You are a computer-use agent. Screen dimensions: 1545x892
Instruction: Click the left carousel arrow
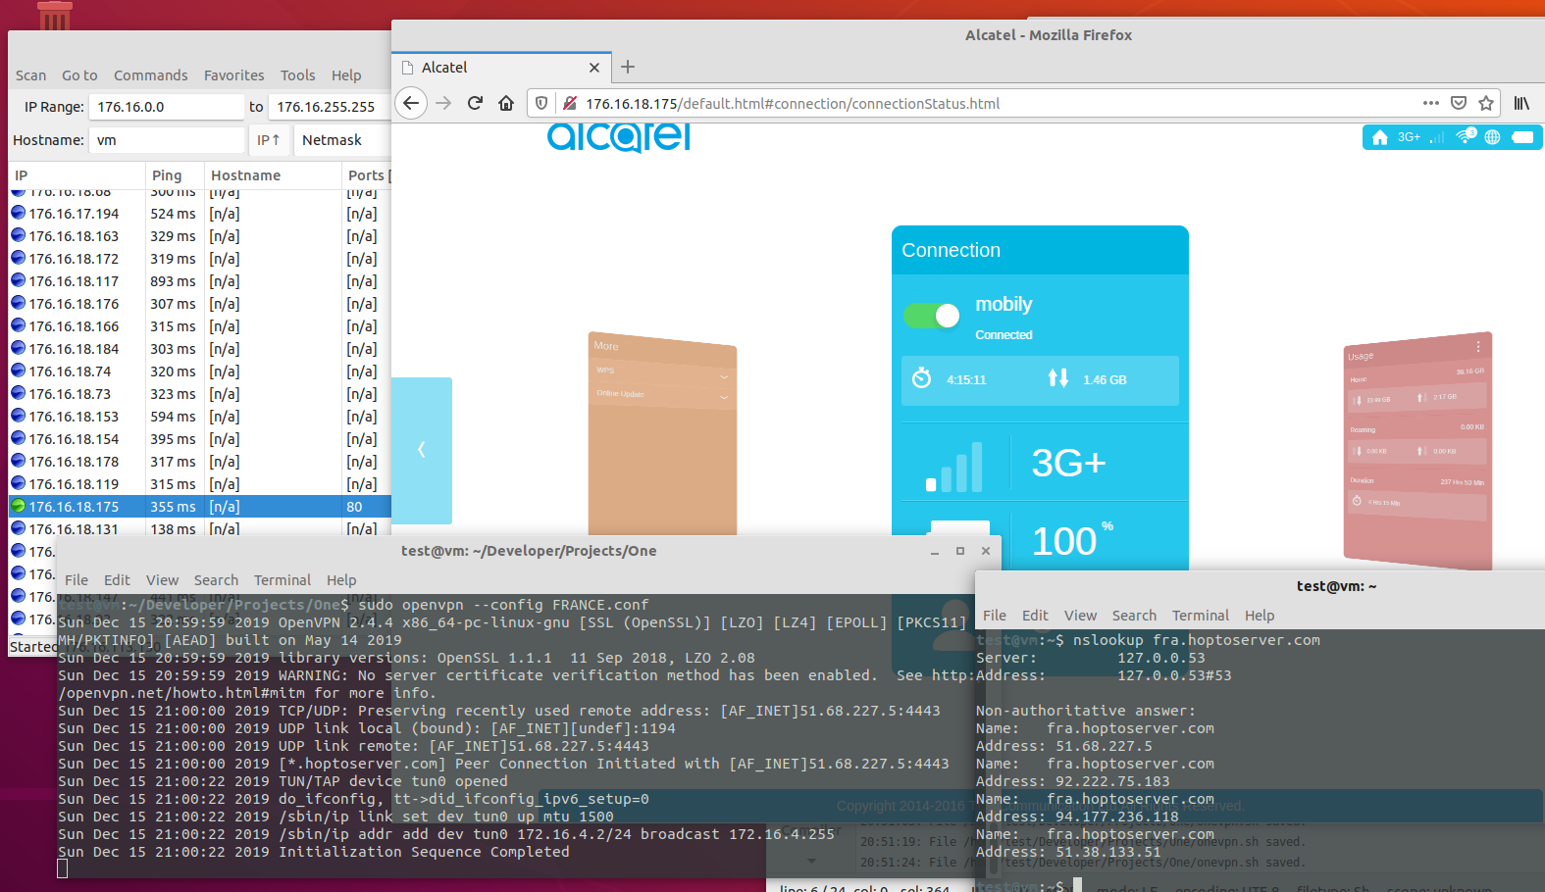pos(422,449)
